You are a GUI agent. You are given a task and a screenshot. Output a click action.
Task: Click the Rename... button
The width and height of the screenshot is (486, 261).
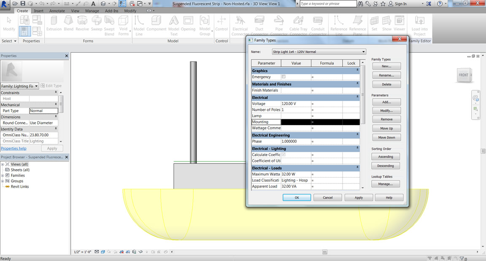pos(386,75)
